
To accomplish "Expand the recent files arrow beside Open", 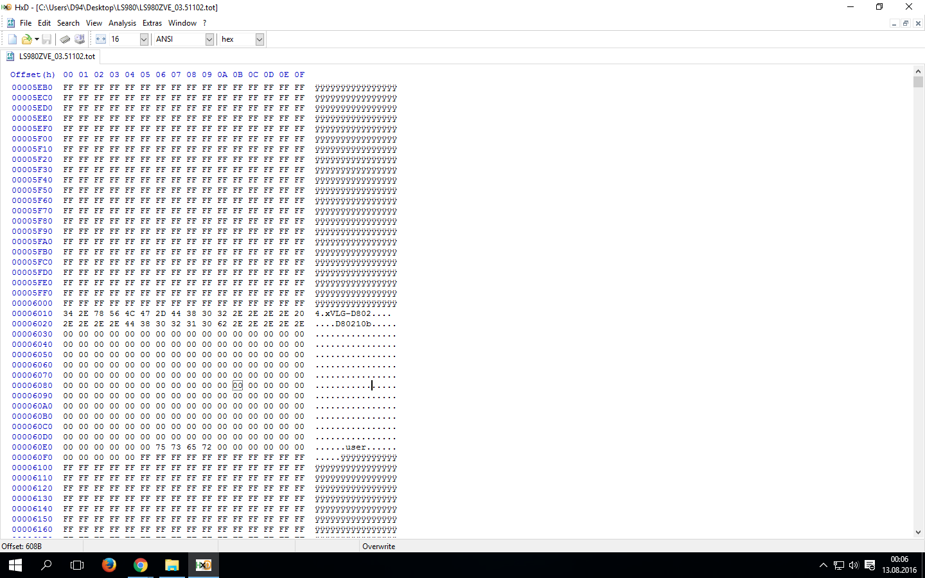I will 37,39.
